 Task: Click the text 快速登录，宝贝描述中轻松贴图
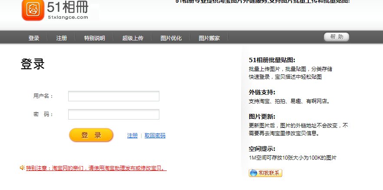click(x=285, y=77)
